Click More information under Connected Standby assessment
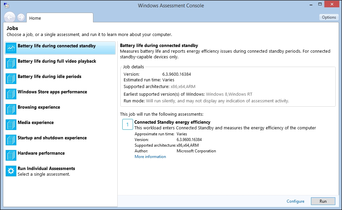 150,156
